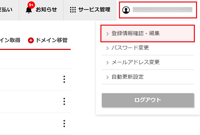This screenshot has width=200, height=135.
Task: Click the user account avatar icon
Action: [x=126, y=10]
